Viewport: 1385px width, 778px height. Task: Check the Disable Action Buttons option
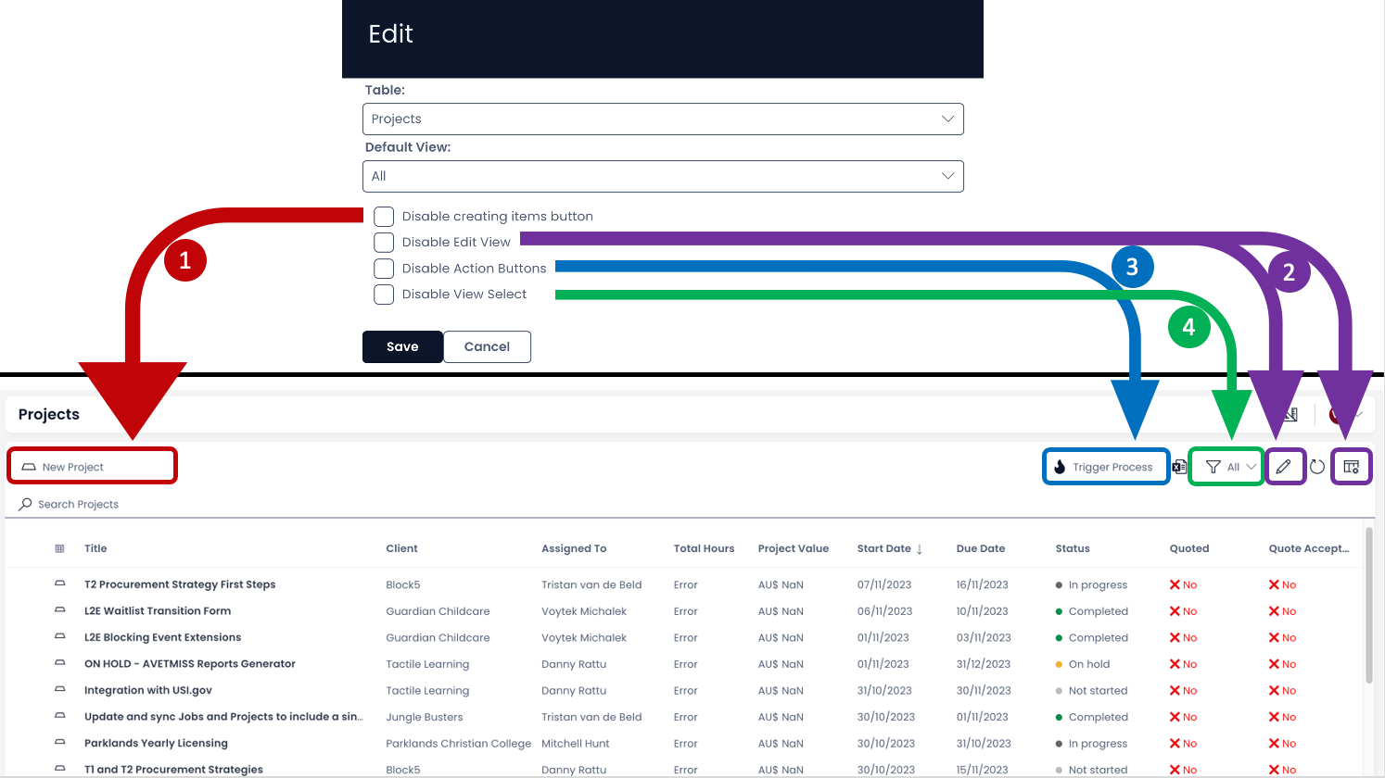pyautogui.click(x=384, y=269)
